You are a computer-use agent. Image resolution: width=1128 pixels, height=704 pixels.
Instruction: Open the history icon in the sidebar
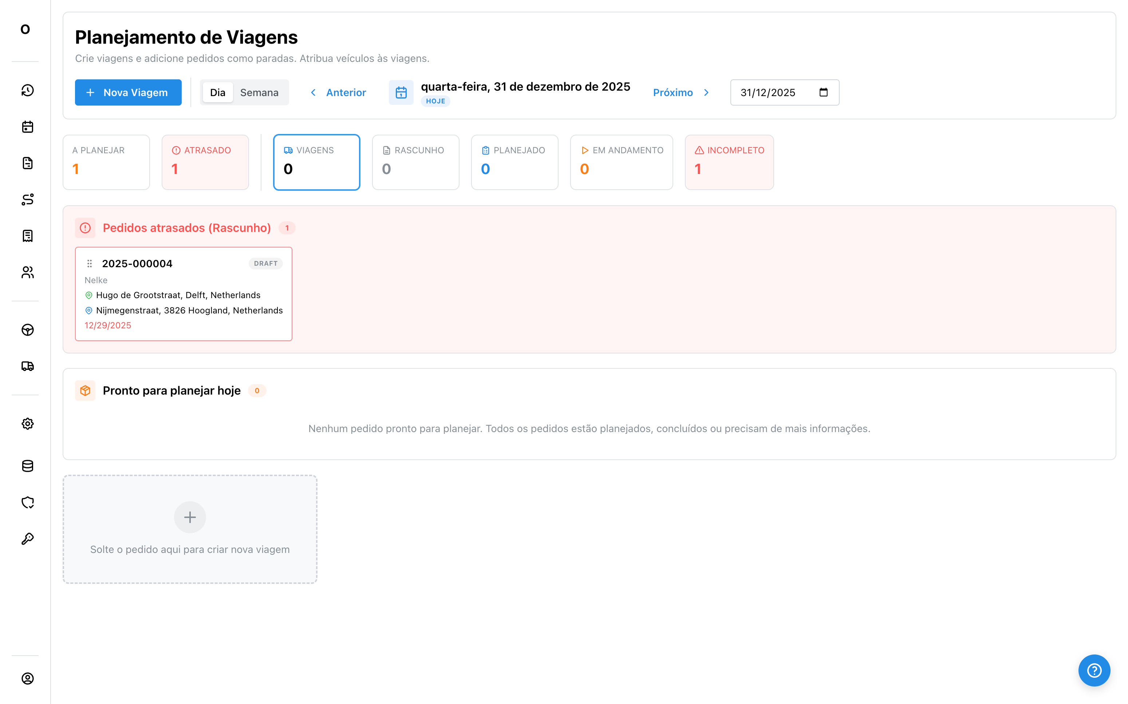point(27,91)
